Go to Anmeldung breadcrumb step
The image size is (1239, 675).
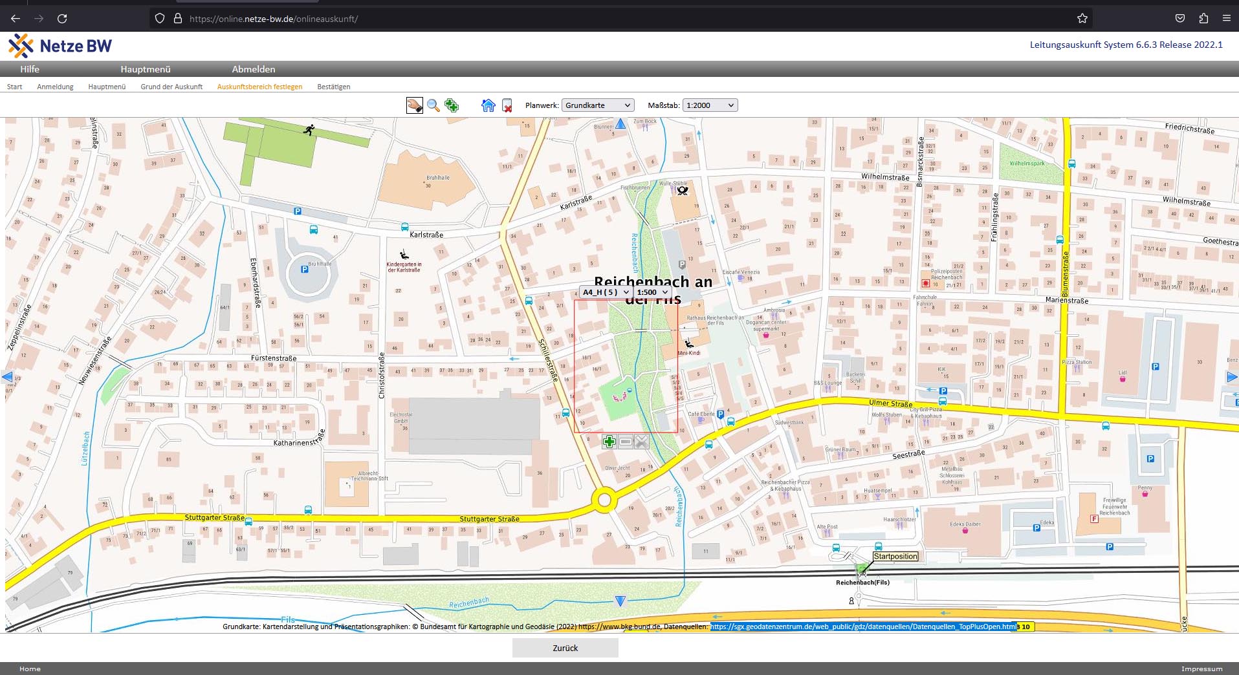(55, 87)
